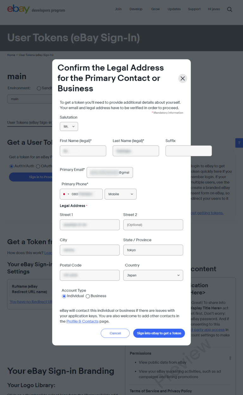Click the Suffix input field
This screenshot has height=395, width=243.
188,151
